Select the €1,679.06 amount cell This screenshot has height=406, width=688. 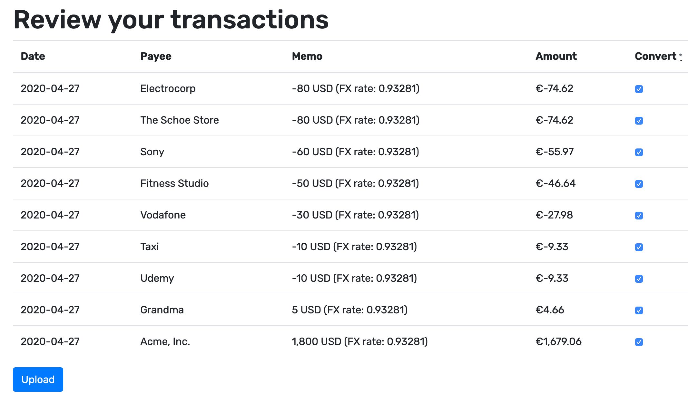coord(559,341)
